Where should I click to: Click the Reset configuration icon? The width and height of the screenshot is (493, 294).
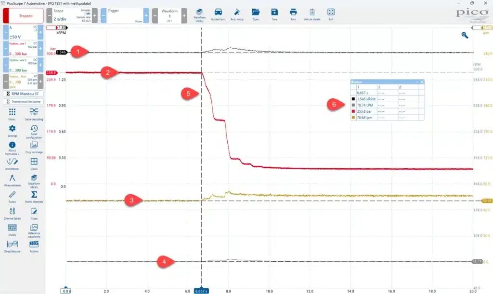tap(34, 131)
